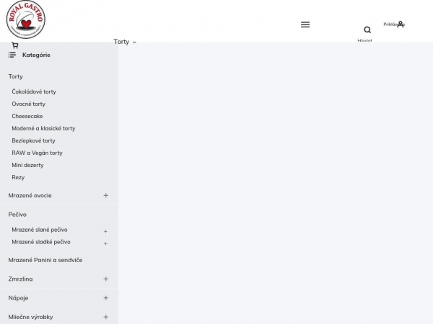
Task: Expand Mrazené slané pečivo subcategory
Action: click(x=105, y=231)
